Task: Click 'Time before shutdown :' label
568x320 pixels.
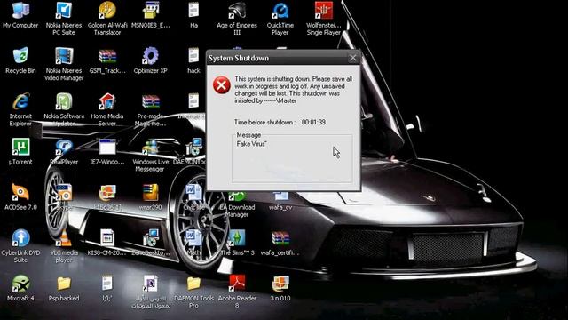Action: click(264, 122)
